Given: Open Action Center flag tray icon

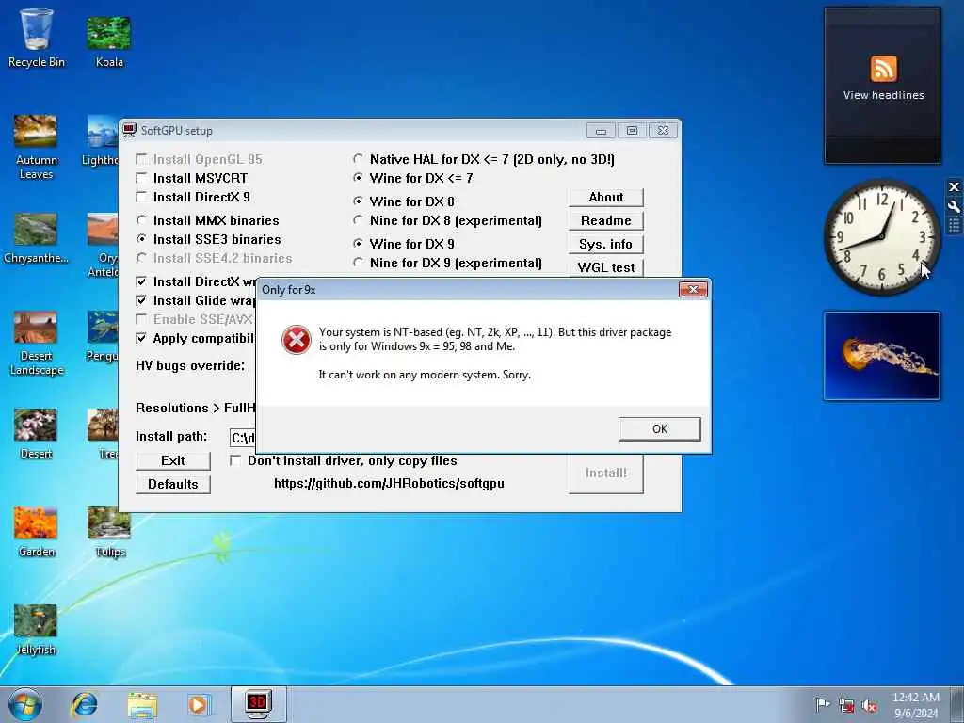Looking at the screenshot, I should pyautogui.click(x=822, y=704).
